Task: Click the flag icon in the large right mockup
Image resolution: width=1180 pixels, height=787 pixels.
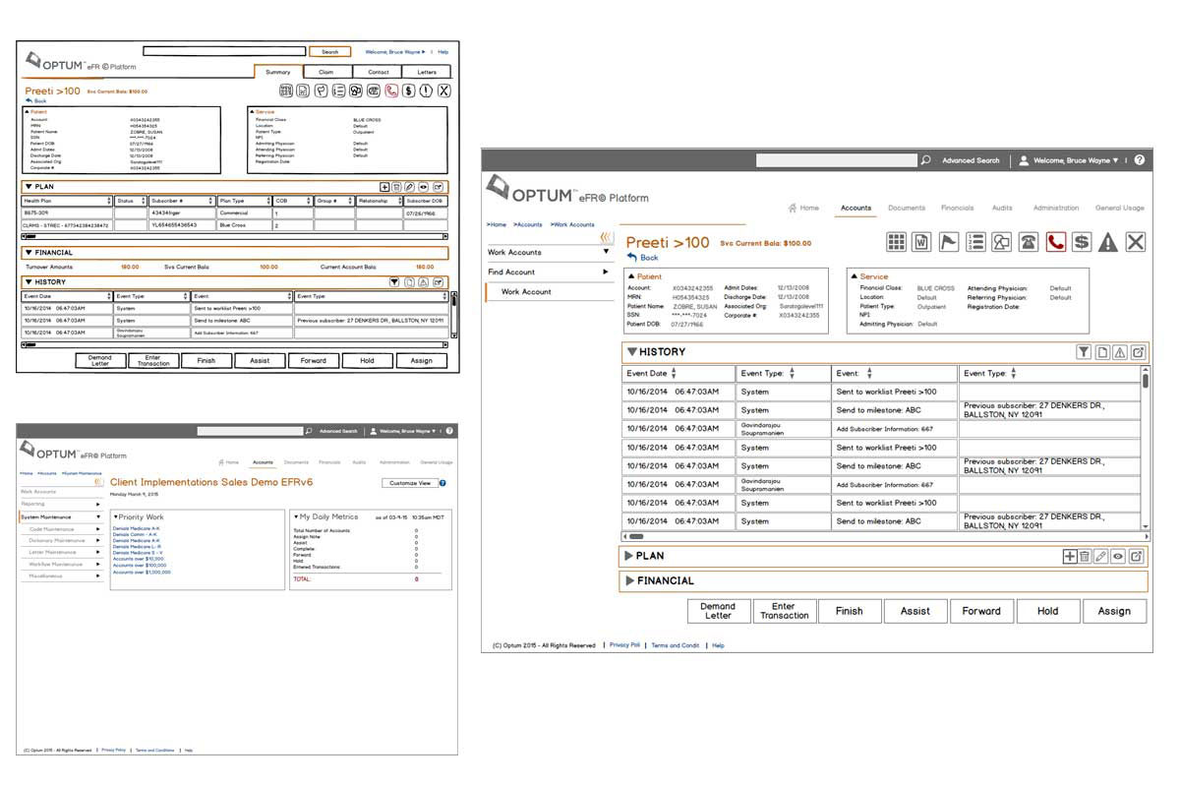Action: 949,242
